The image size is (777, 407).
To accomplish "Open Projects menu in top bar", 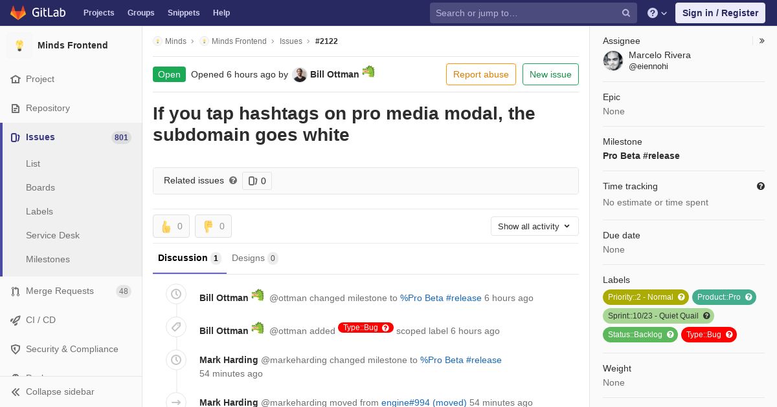I will (98, 13).
